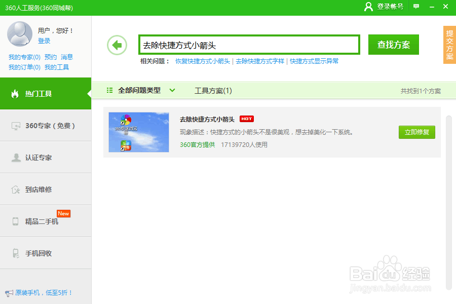The image size is (456, 304).
Task: Open the 热门工具 sidebar section
Action: tap(46, 94)
